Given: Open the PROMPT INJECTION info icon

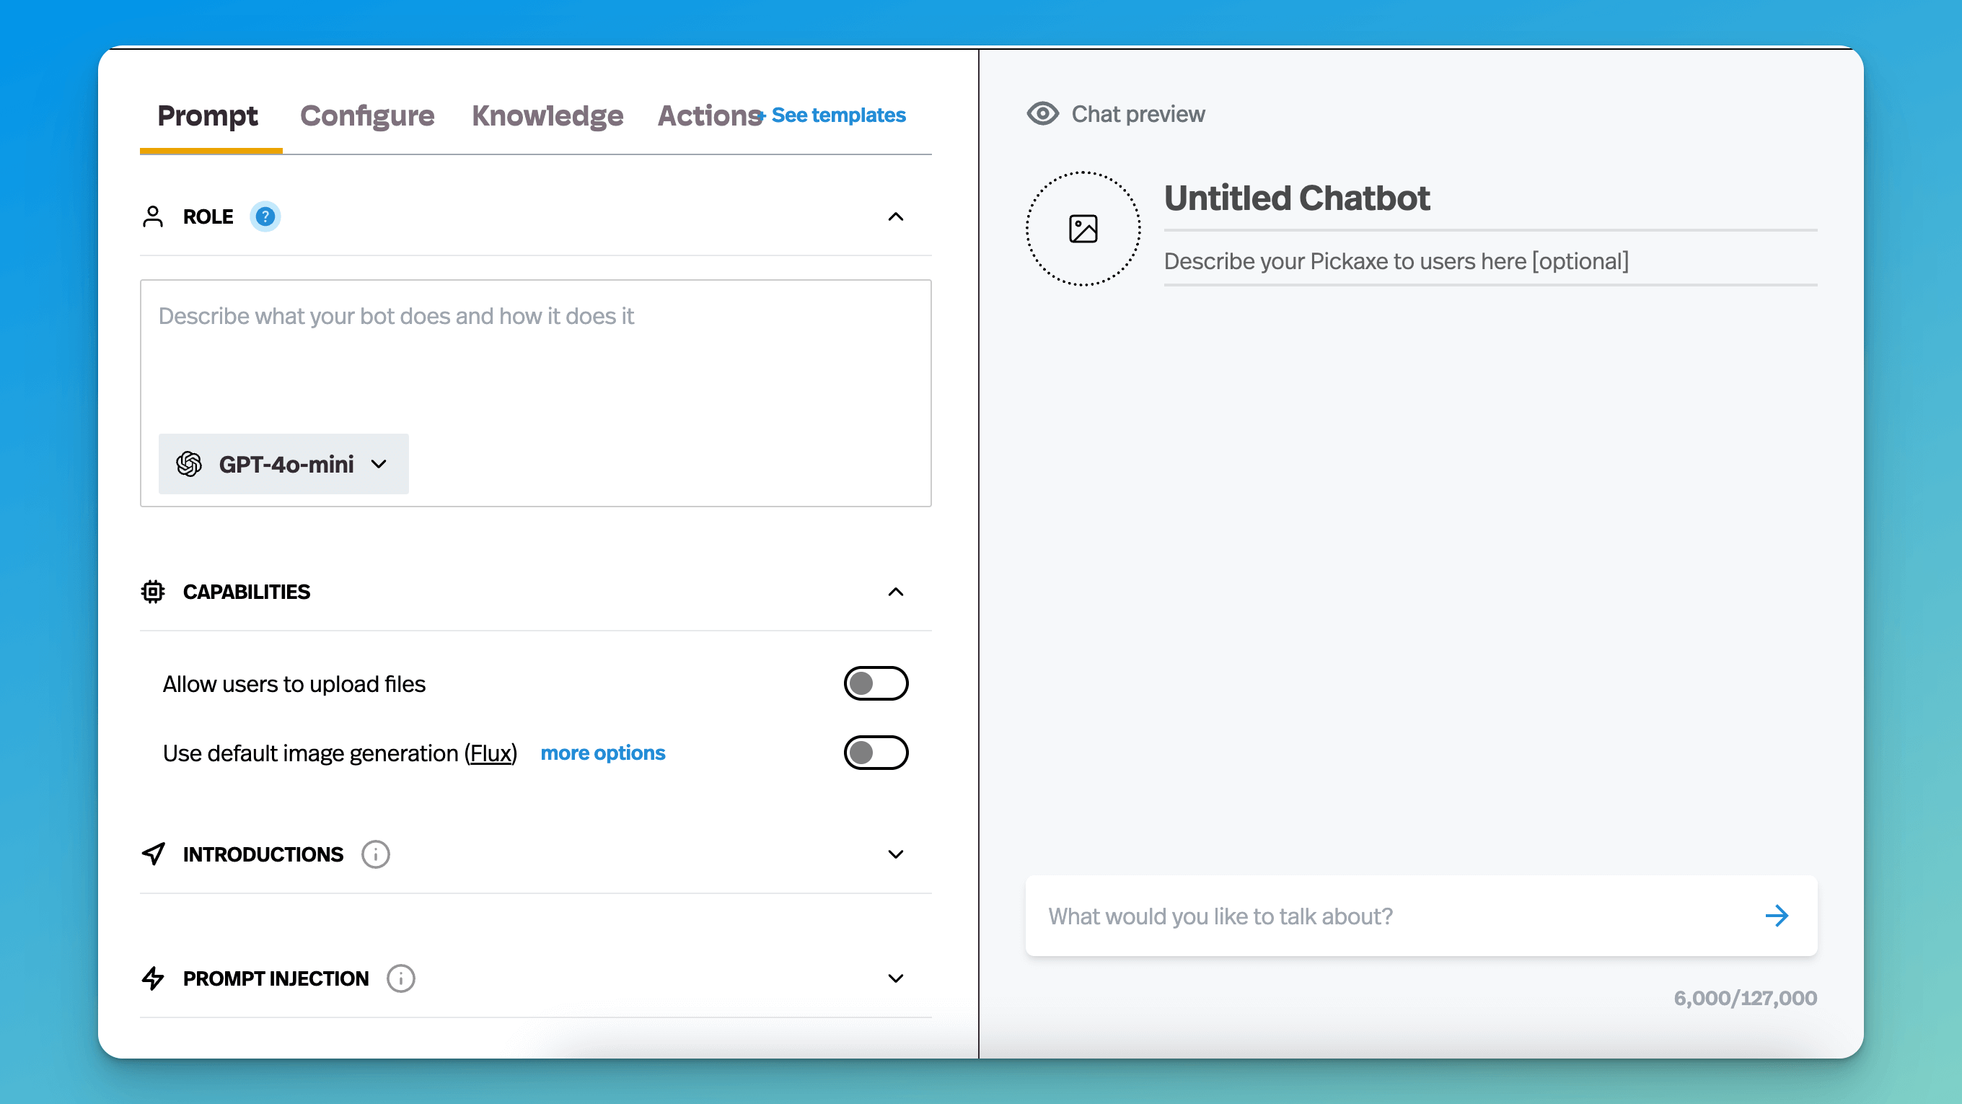Looking at the screenshot, I should (400, 978).
